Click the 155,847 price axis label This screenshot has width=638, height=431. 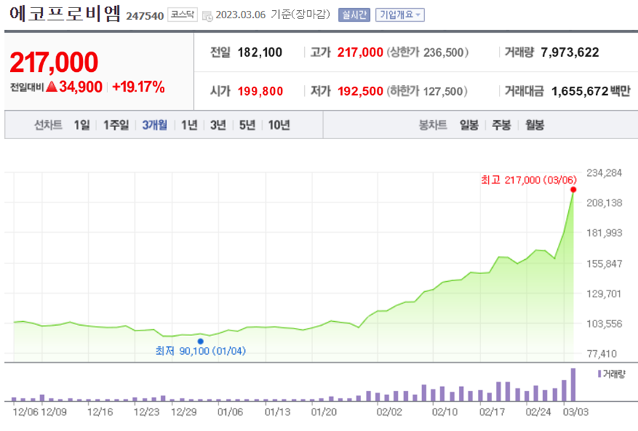[604, 264]
